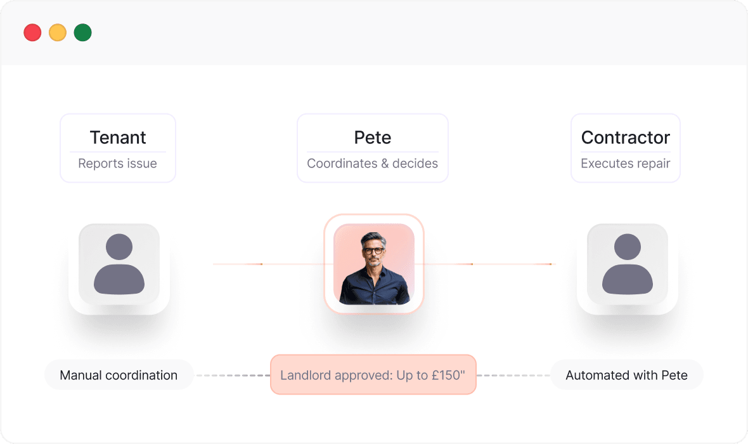748x444 pixels.
Task: Select the "Reports issue" subtitle text
Action: click(118, 164)
